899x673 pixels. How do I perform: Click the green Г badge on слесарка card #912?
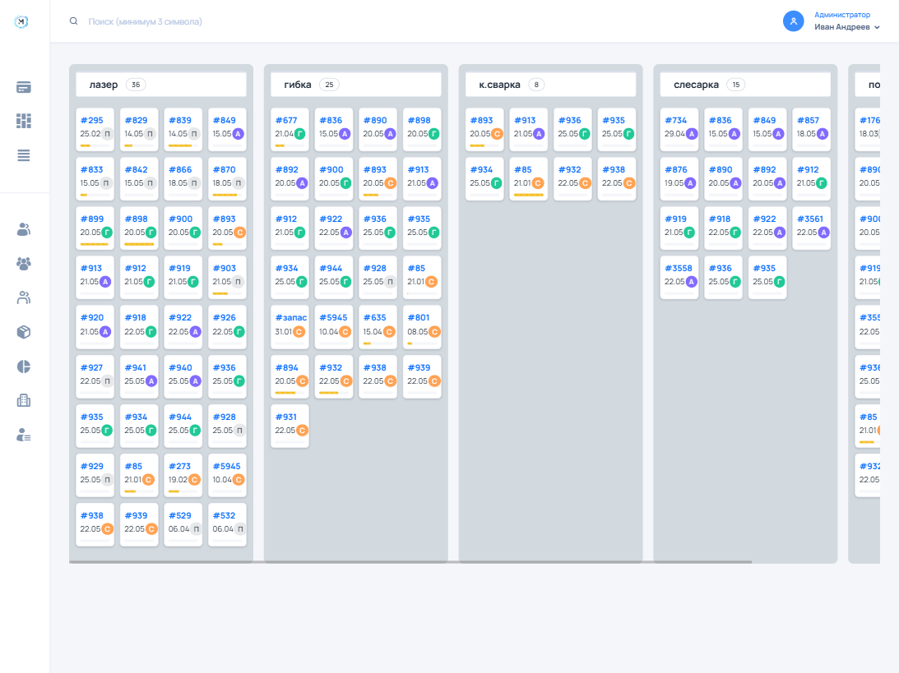[x=821, y=183]
